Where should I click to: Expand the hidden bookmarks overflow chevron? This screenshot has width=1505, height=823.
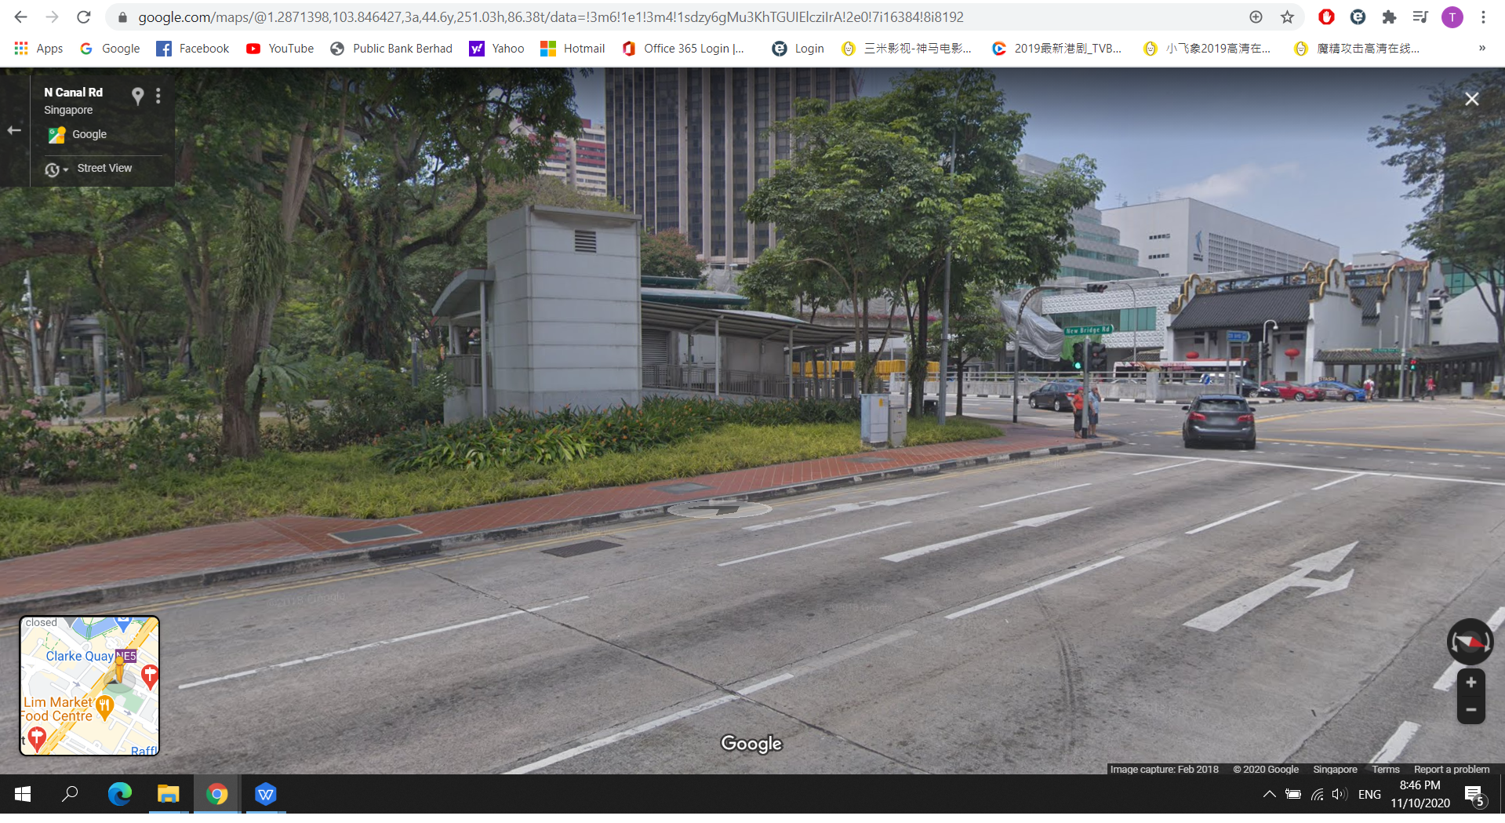tap(1481, 49)
